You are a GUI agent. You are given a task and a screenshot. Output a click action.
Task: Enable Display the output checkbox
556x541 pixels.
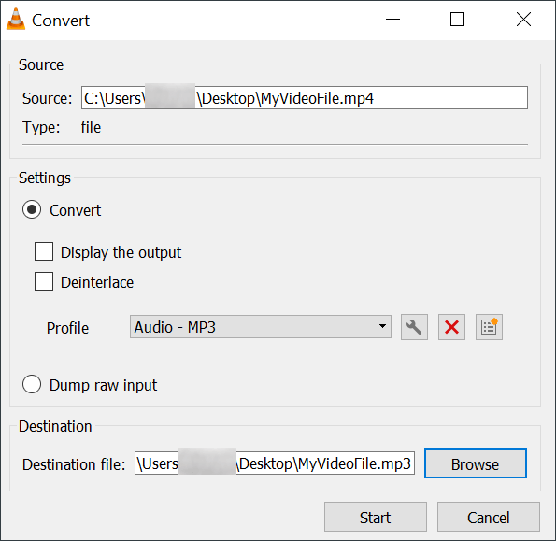(44, 251)
